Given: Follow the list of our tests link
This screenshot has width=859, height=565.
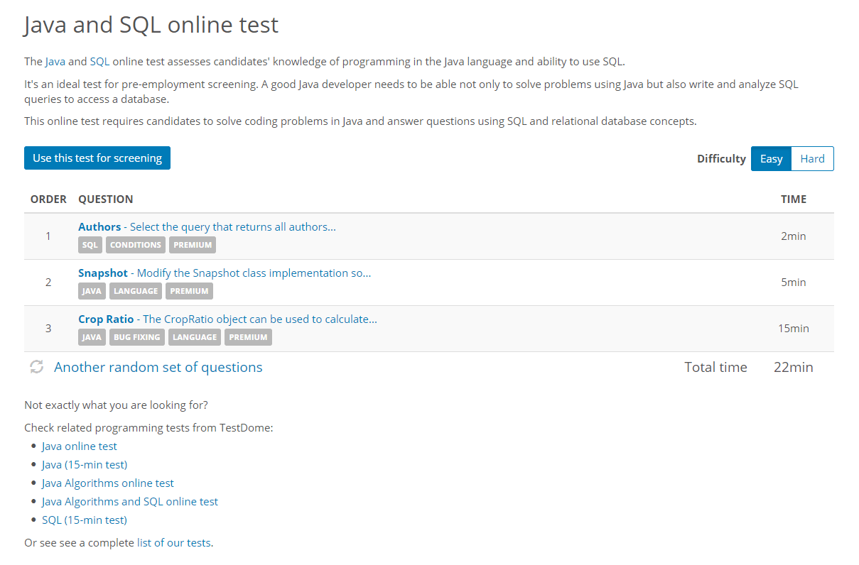Looking at the screenshot, I should point(173,543).
